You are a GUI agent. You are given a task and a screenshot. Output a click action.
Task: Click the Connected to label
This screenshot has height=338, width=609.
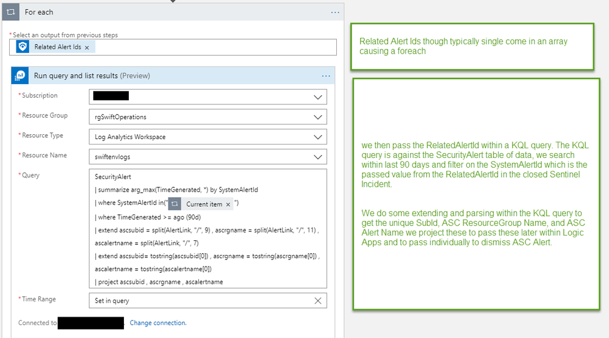click(x=37, y=323)
